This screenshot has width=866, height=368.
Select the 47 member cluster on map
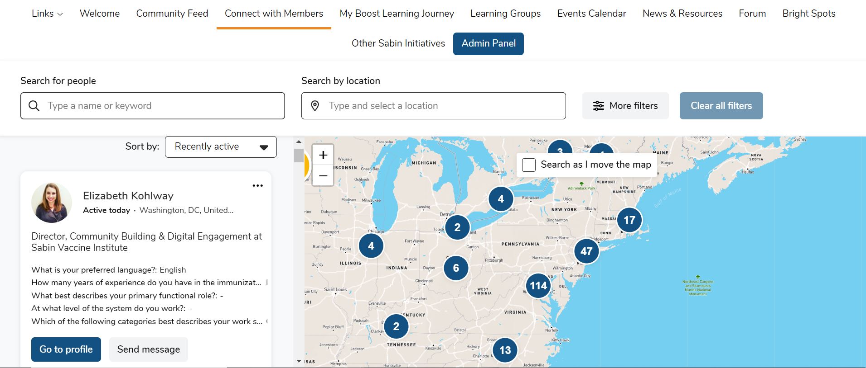pyautogui.click(x=586, y=251)
